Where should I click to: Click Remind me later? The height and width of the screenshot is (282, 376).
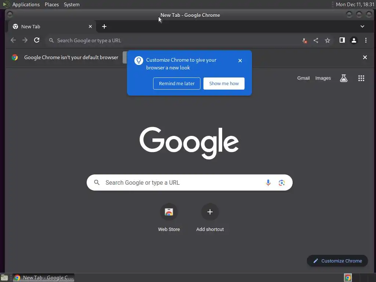coord(177,83)
